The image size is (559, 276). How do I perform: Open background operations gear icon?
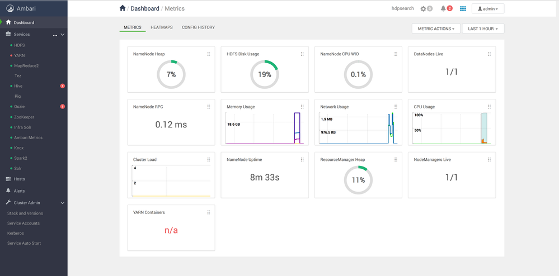[423, 8]
